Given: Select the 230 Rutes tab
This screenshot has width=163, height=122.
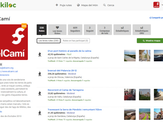Looking at the screenshot, I should pos(42,29).
